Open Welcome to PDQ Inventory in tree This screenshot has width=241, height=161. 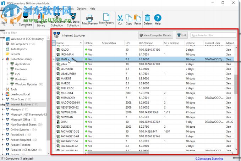(27, 39)
